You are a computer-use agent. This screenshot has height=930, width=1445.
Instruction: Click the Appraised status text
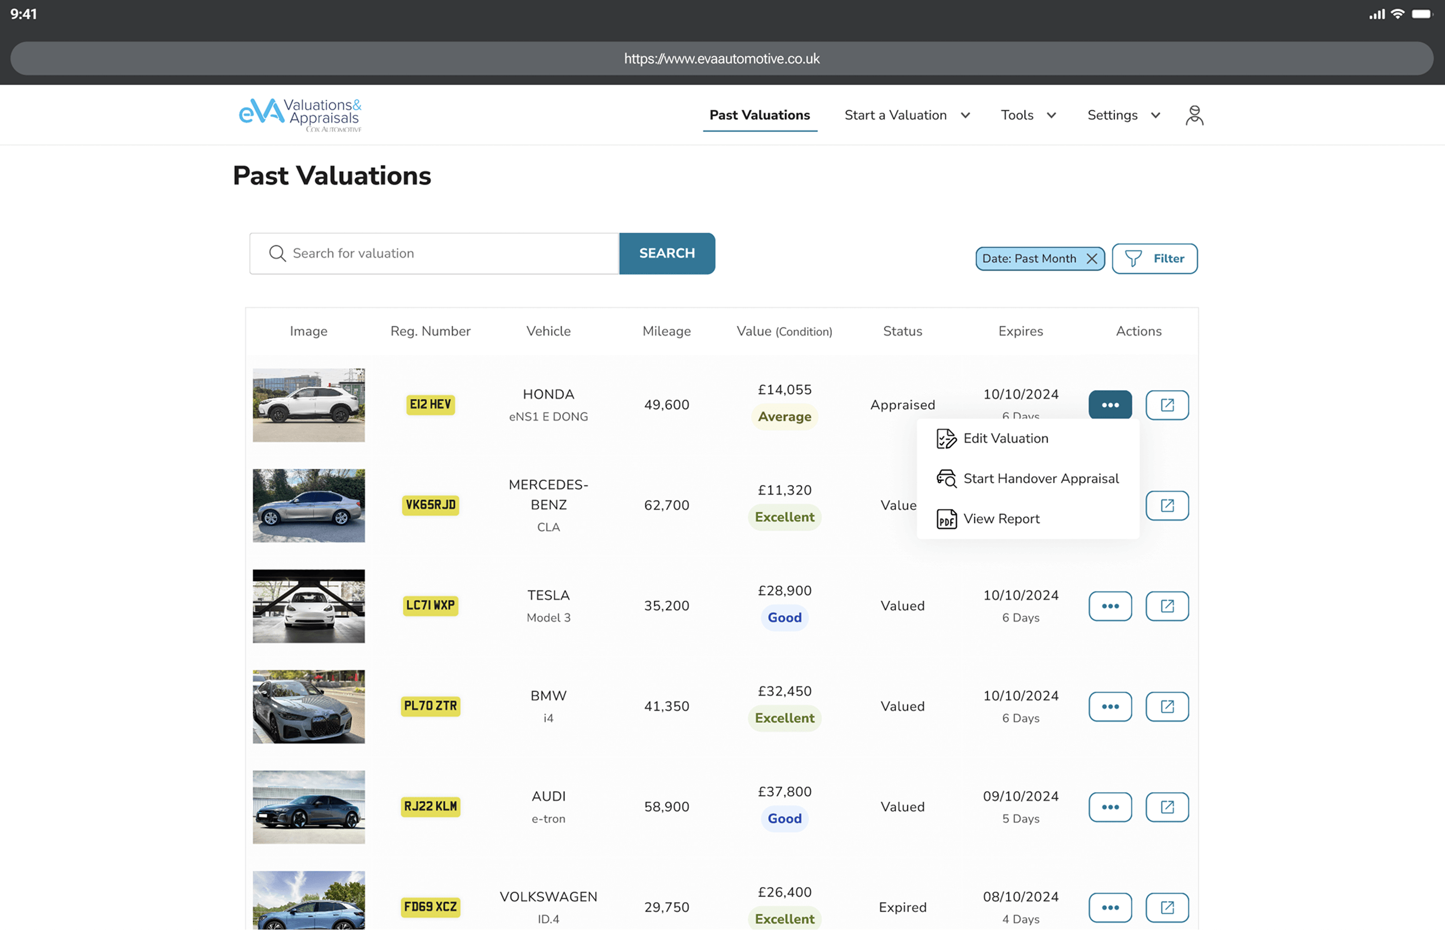click(x=903, y=405)
